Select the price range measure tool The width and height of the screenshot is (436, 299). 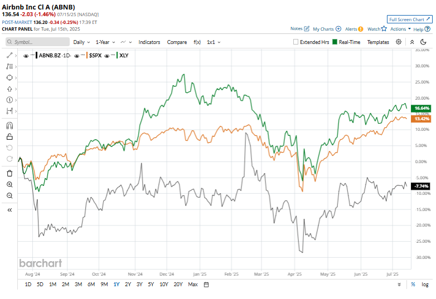[9, 111]
